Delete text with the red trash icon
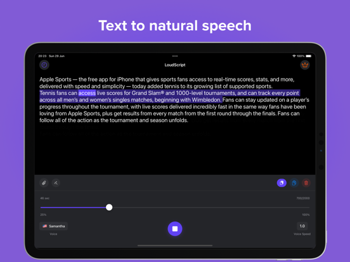Image resolution: width=350 pixels, height=262 pixels. [306, 183]
